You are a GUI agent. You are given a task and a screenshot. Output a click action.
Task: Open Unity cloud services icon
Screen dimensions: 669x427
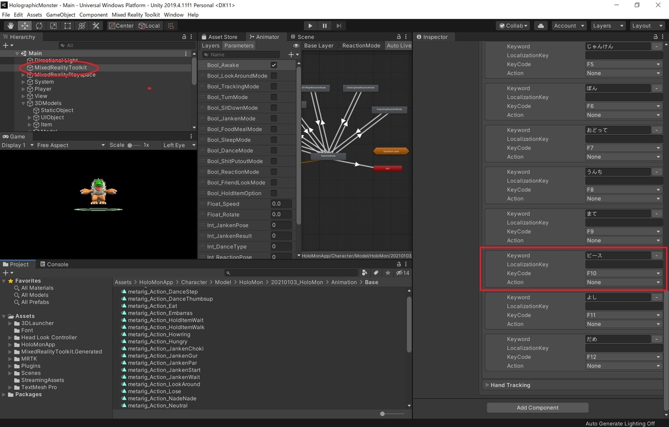pyautogui.click(x=540, y=26)
